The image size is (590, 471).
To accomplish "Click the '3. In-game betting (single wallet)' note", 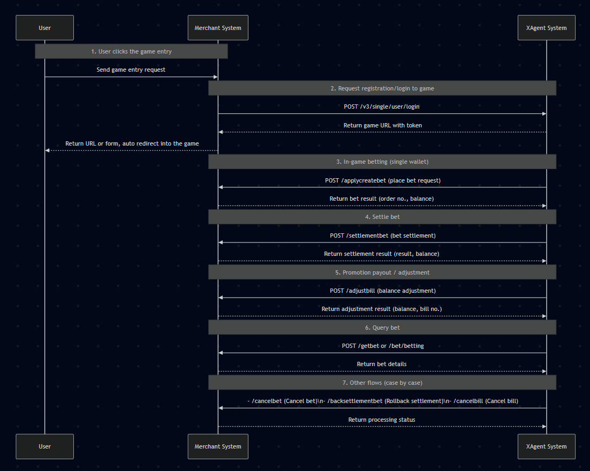I will (x=382, y=162).
